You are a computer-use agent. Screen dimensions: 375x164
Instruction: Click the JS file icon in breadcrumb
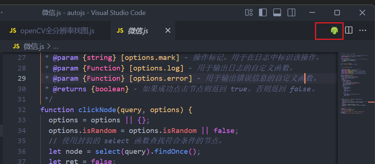click(x=16, y=46)
